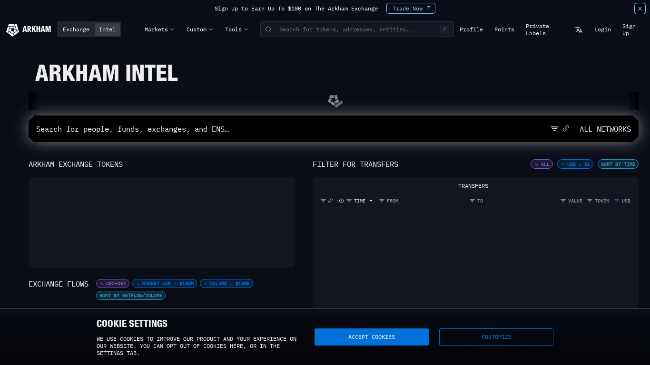650x365 pixels.
Task: Click the Arkham logo in the header
Action: (29, 29)
